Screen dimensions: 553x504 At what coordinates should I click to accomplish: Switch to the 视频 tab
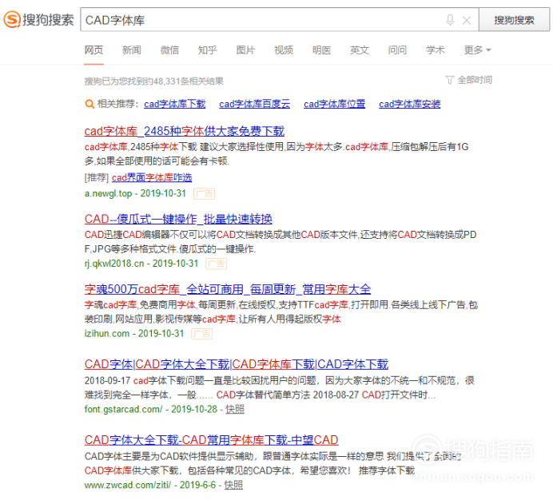(284, 50)
